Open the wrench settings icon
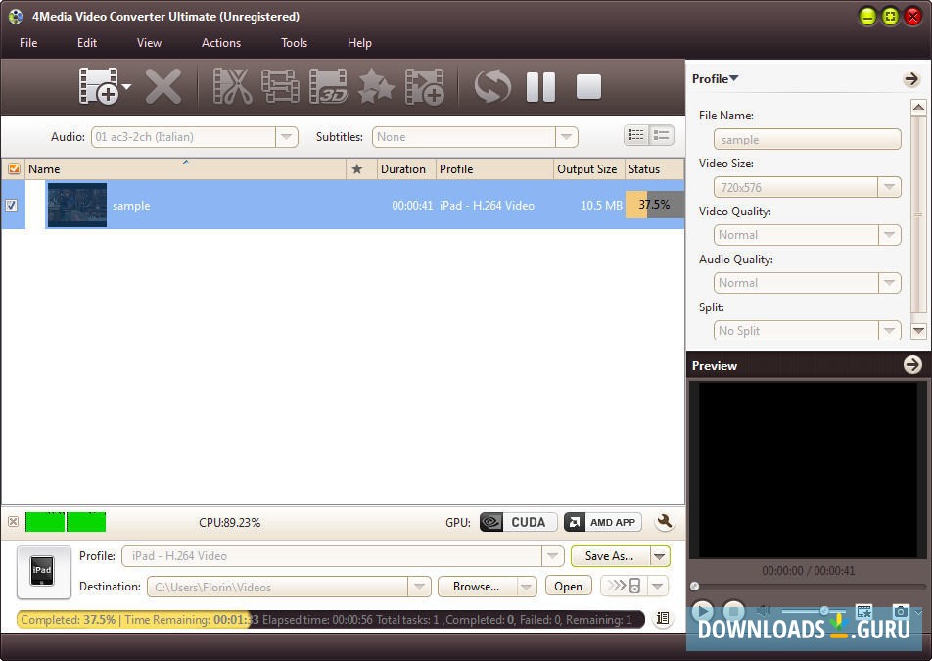932x661 pixels. [x=665, y=521]
